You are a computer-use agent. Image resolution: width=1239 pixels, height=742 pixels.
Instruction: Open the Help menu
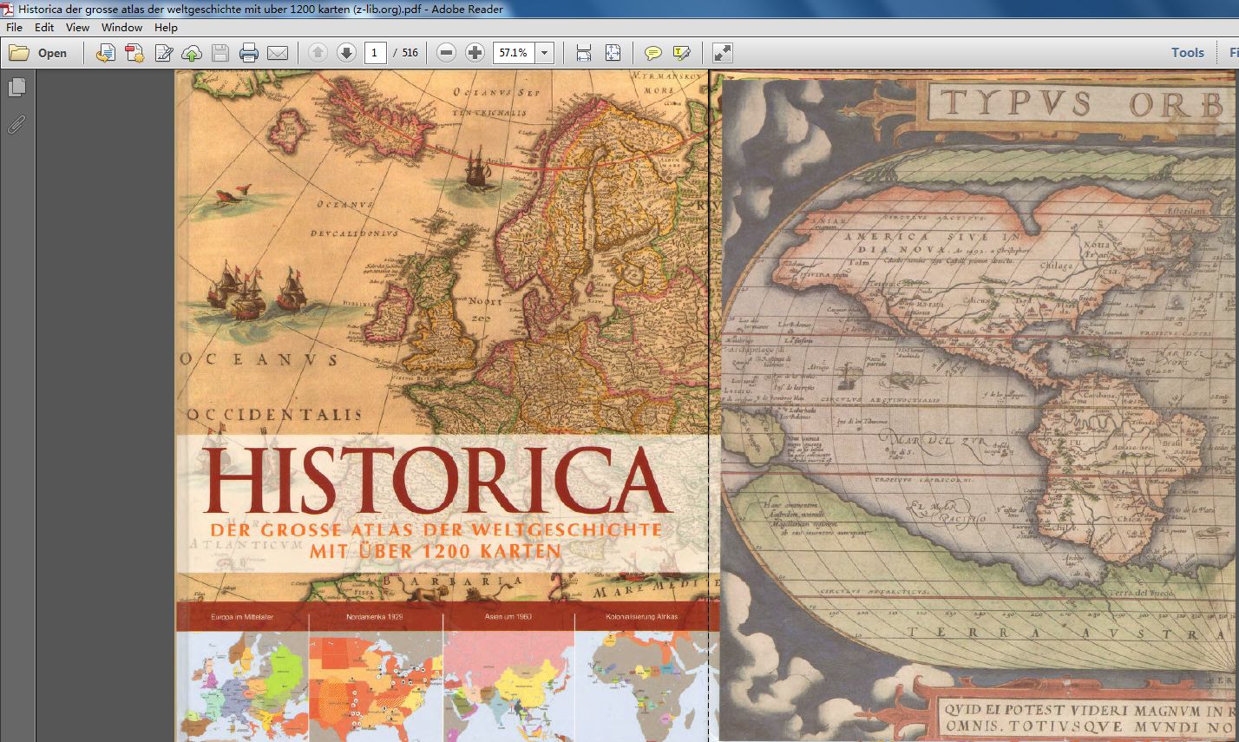tap(166, 27)
